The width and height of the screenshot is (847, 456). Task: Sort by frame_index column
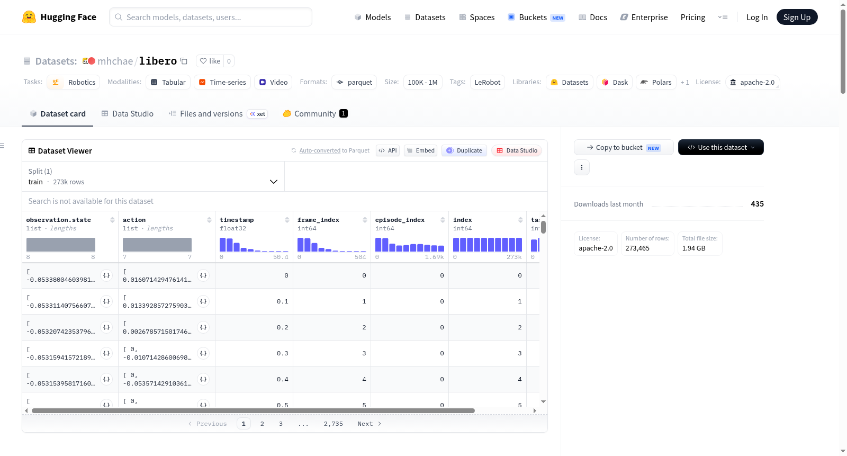[x=365, y=220]
